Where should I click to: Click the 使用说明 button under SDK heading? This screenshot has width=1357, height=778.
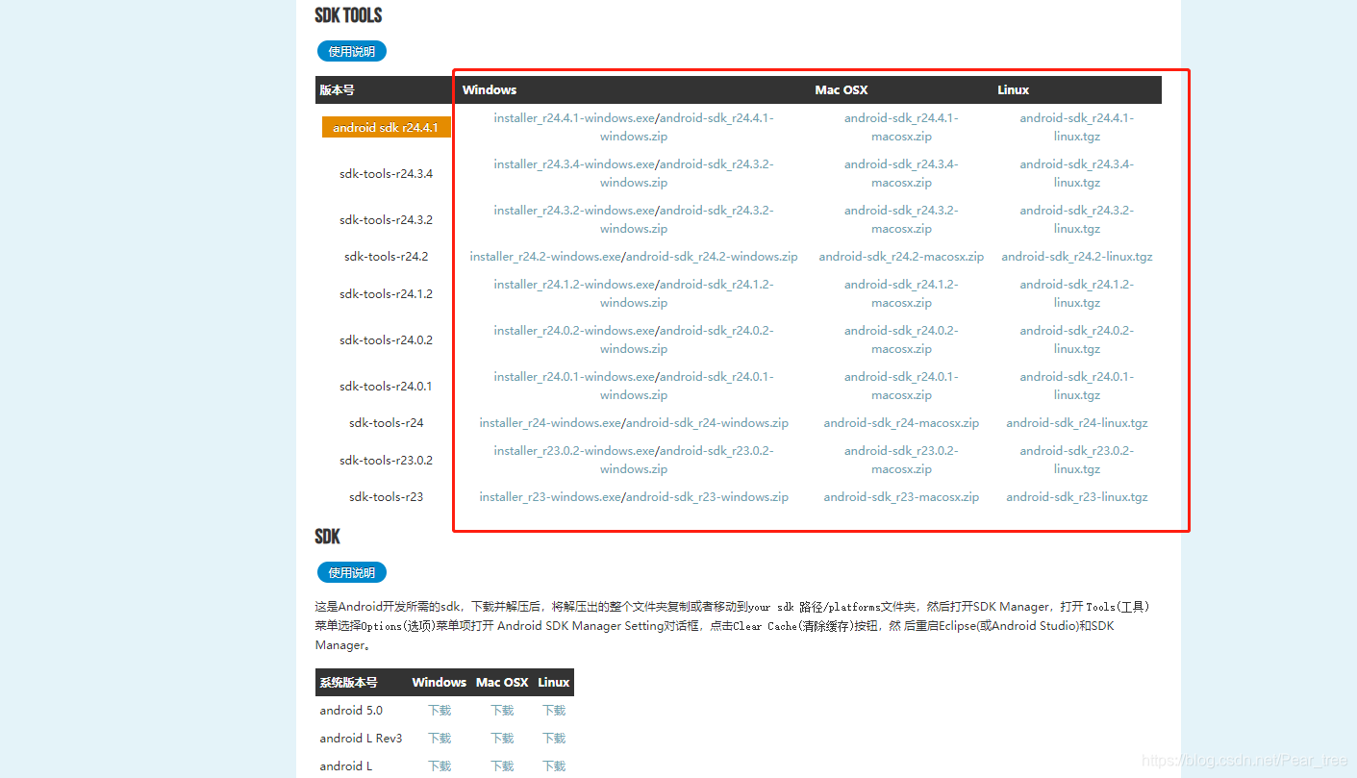(x=352, y=572)
